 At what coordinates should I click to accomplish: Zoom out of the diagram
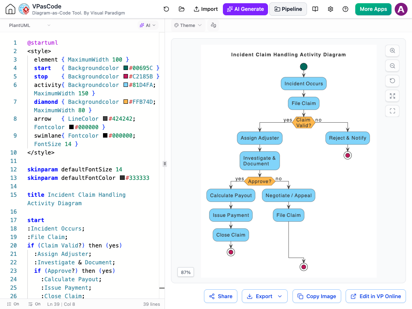point(392,66)
